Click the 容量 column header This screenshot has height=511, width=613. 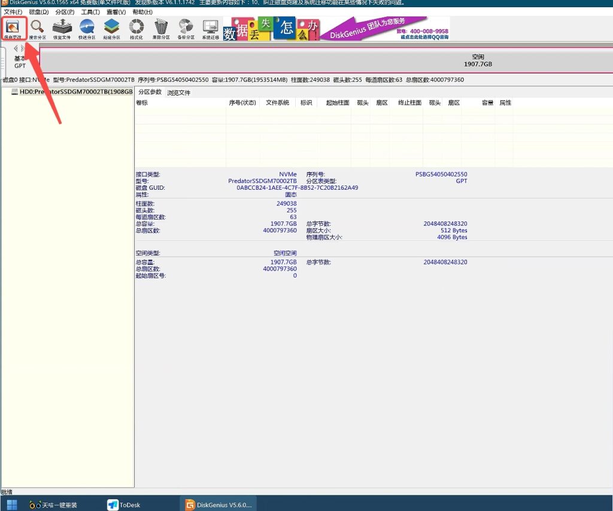click(x=487, y=103)
